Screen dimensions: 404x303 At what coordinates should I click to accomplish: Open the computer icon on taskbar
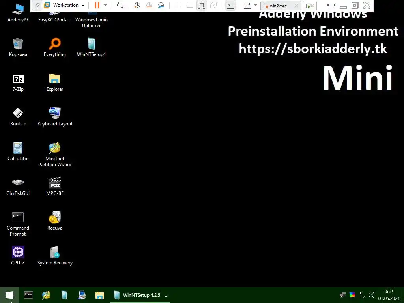point(82,295)
